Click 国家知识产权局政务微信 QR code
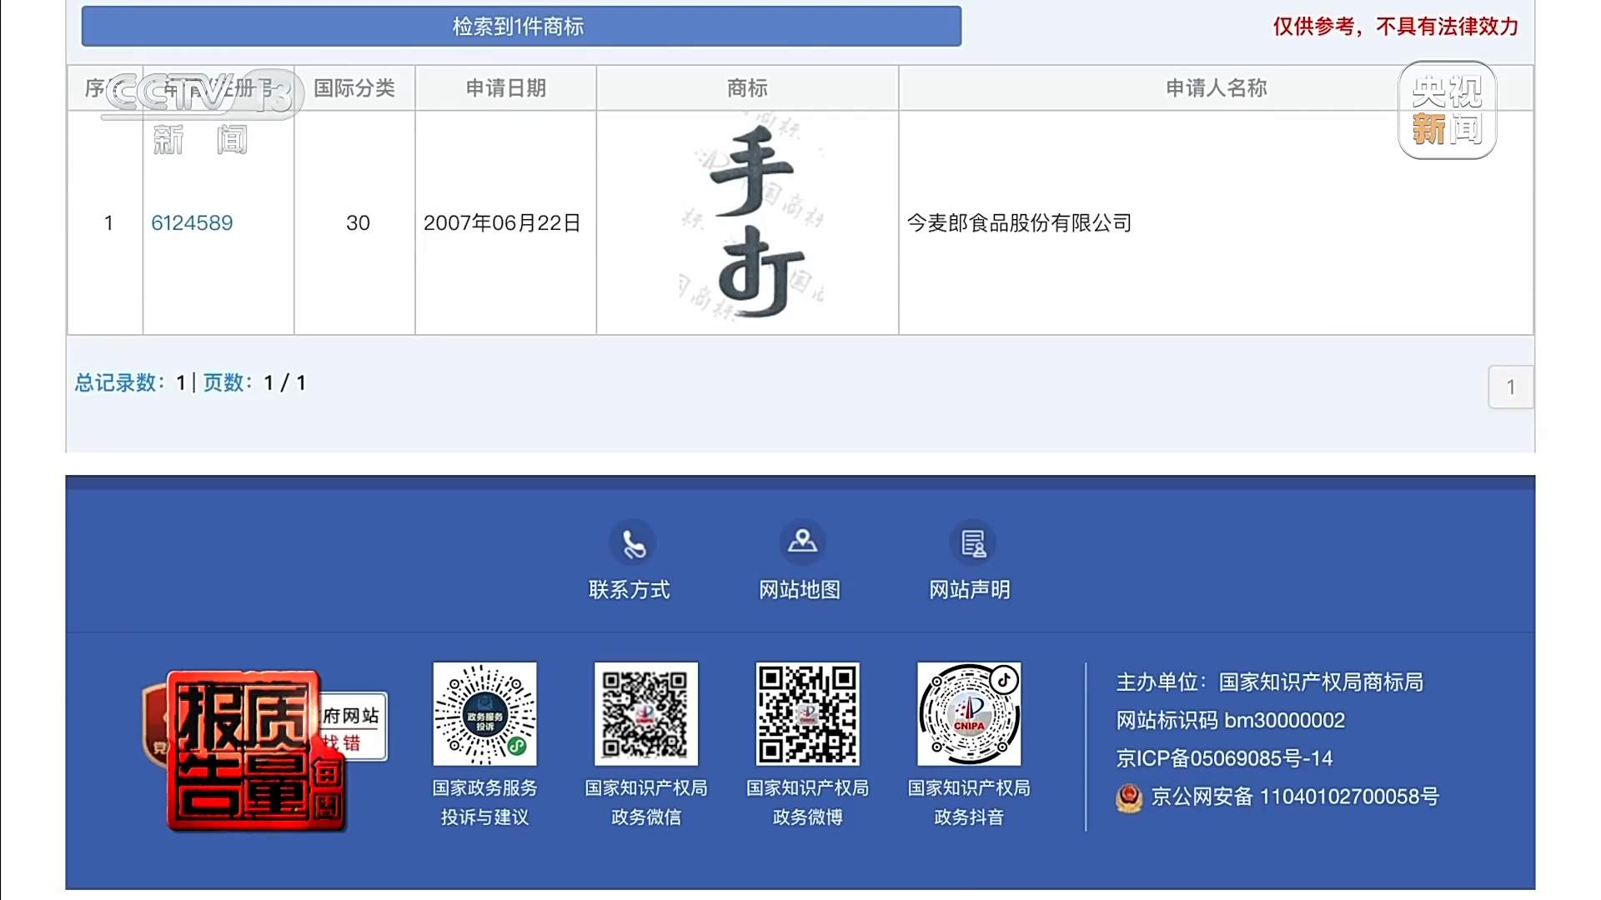Image resolution: width=1601 pixels, height=900 pixels. point(646,714)
